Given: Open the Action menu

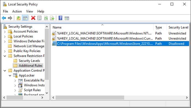Looking at the screenshot, I should click(17, 11).
